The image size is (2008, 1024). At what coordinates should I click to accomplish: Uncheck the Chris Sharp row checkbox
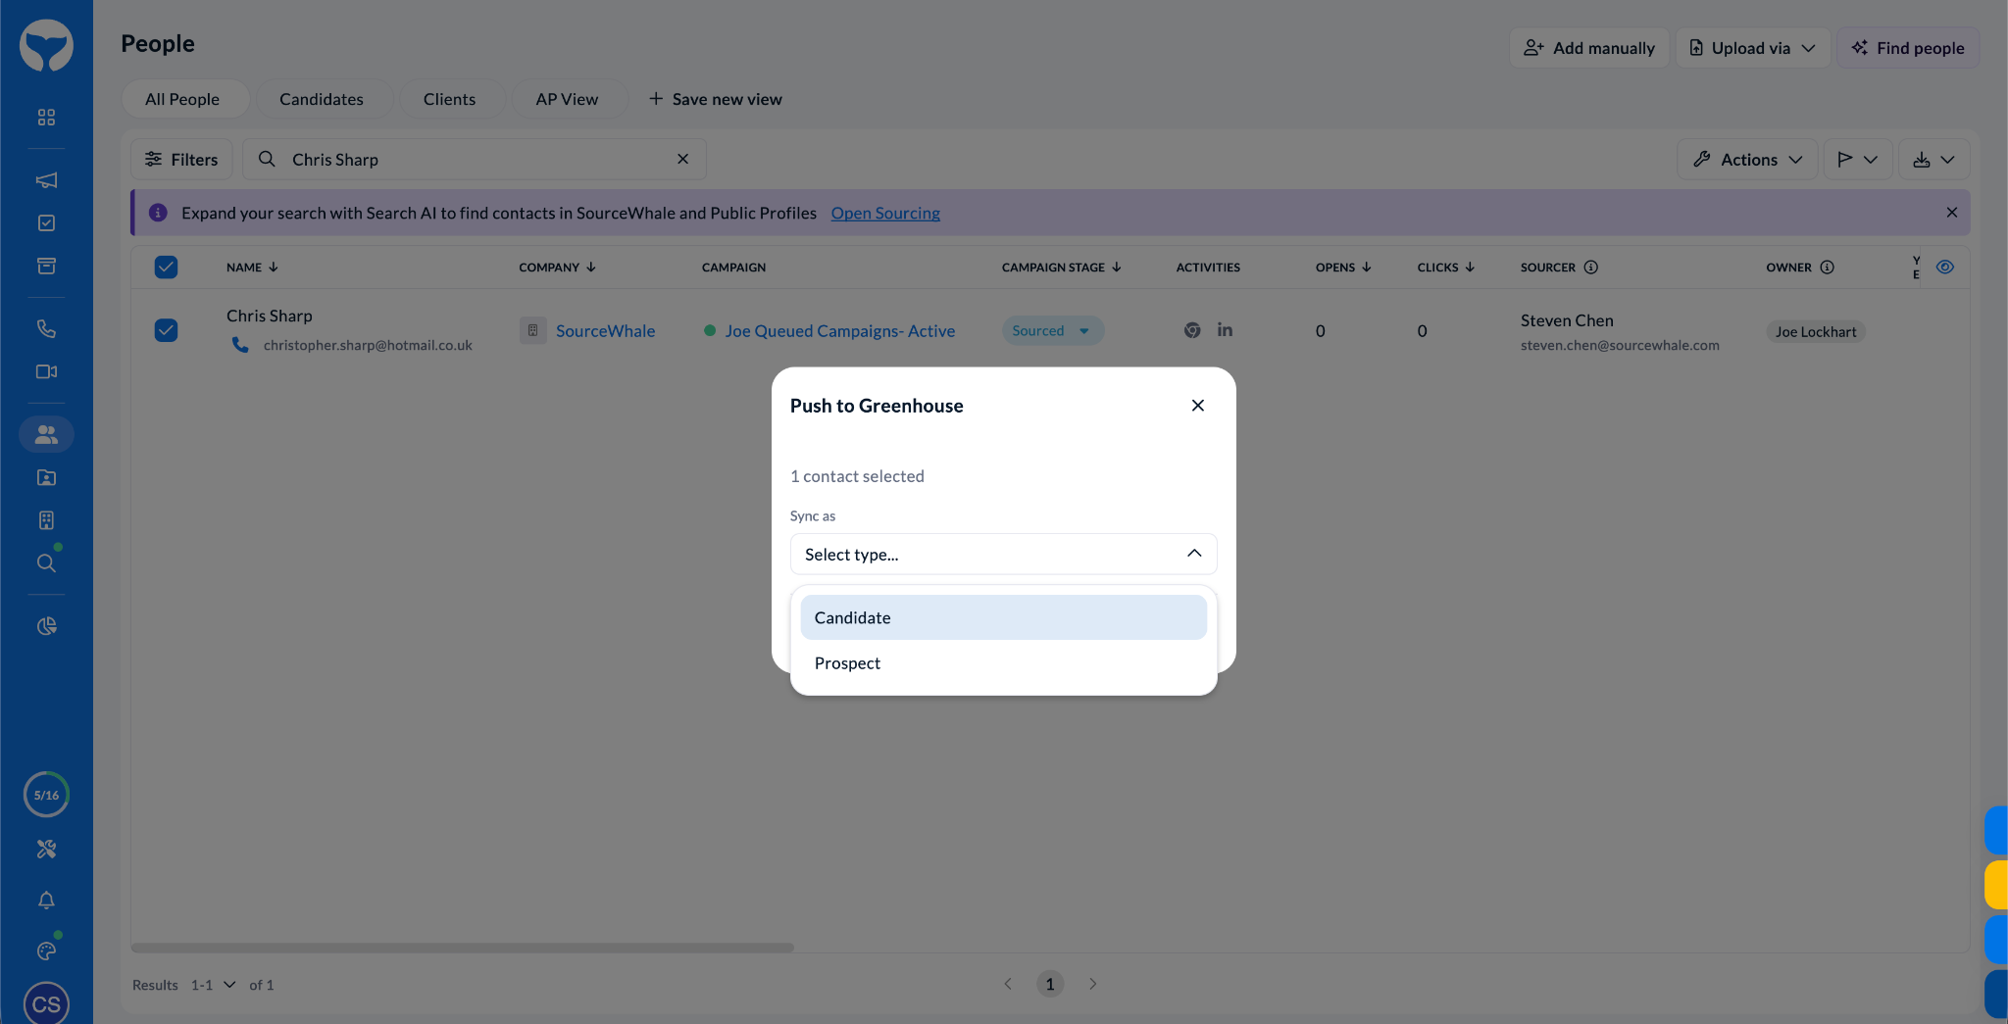pos(167,330)
